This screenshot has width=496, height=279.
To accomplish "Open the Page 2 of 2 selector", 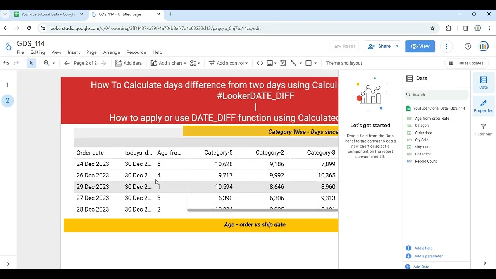I will [x=85, y=63].
